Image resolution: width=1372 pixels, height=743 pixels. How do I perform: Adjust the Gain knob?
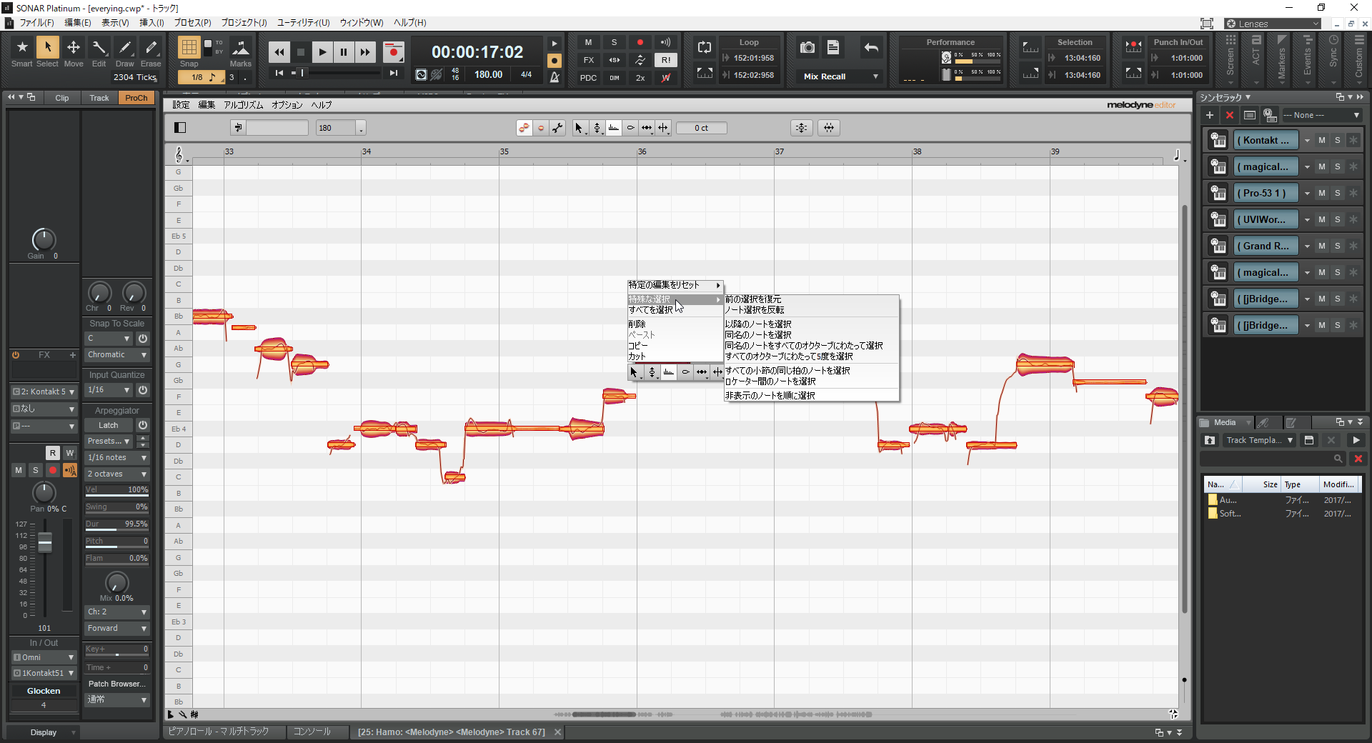tap(44, 240)
